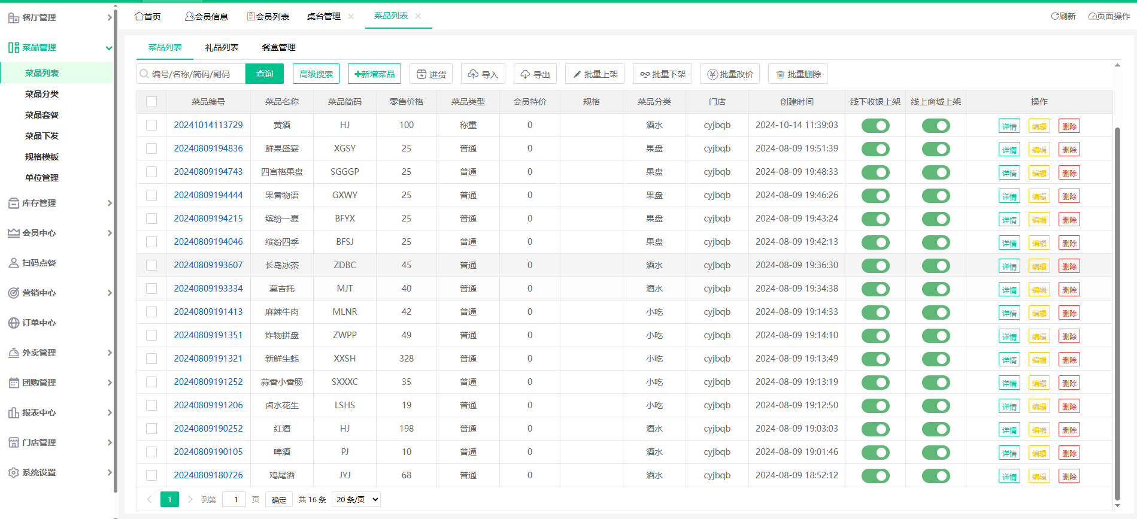Click the 导出 download cloud icon
Viewport: 1137px width, 519px height.
[x=525, y=74]
